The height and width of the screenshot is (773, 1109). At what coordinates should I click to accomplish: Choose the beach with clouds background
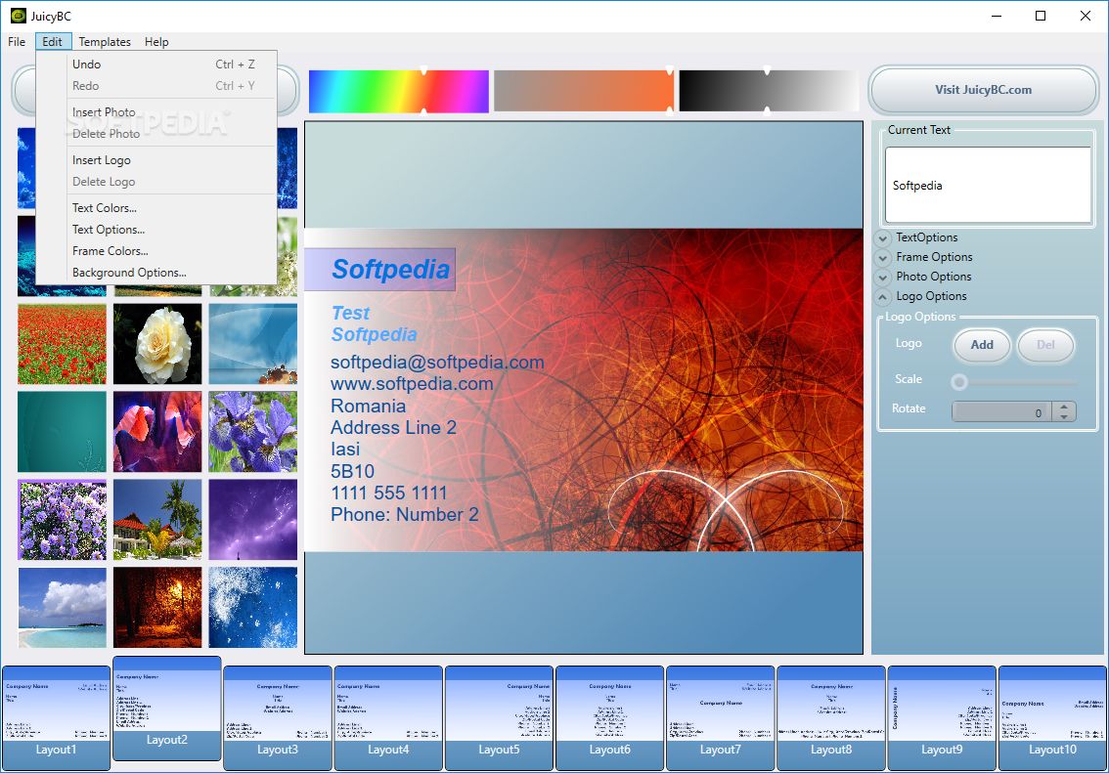[63, 608]
